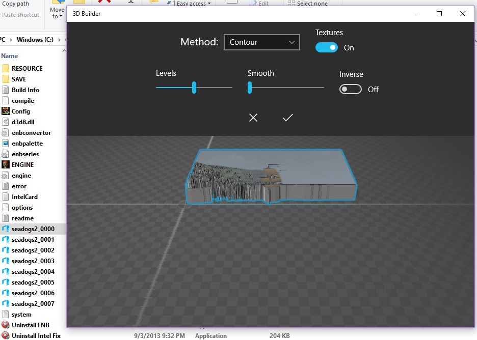Select the error file icon

[6, 186]
